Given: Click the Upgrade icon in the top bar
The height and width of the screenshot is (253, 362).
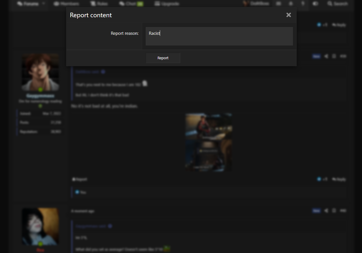Looking at the screenshot, I should coord(157,3).
